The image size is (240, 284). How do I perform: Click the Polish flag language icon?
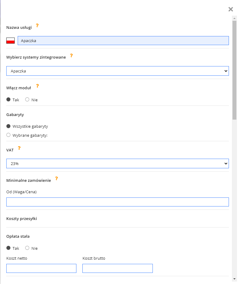pos(10,41)
